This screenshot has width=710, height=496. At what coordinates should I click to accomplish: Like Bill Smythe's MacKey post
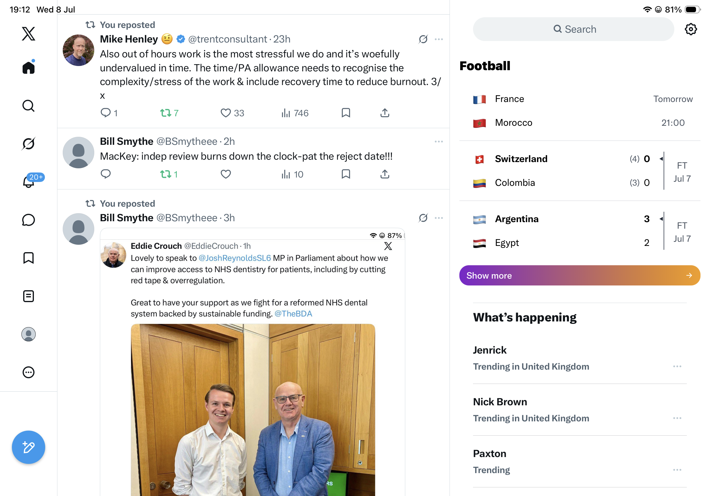[x=226, y=175]
